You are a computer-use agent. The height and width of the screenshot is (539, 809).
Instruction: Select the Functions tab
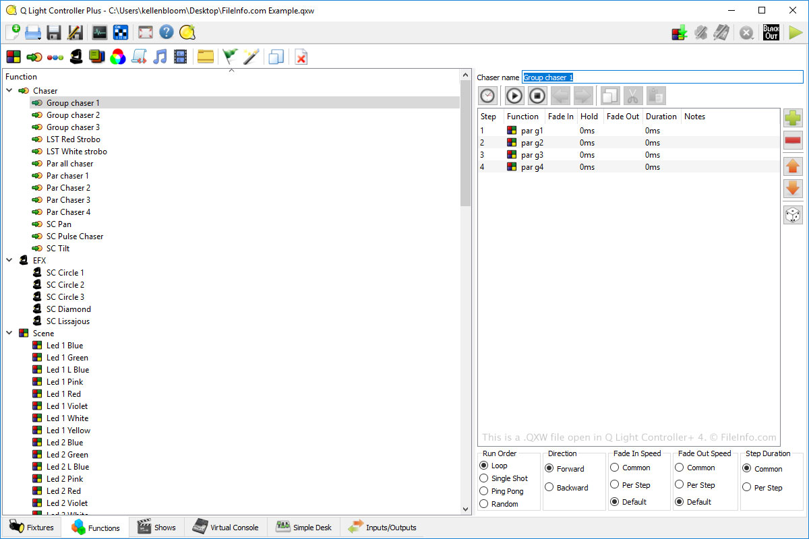tap(95, 528)
